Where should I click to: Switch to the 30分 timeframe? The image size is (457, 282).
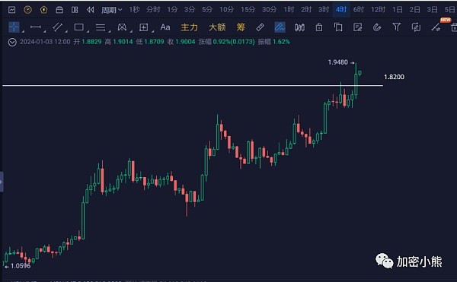[x=269, y=10]
